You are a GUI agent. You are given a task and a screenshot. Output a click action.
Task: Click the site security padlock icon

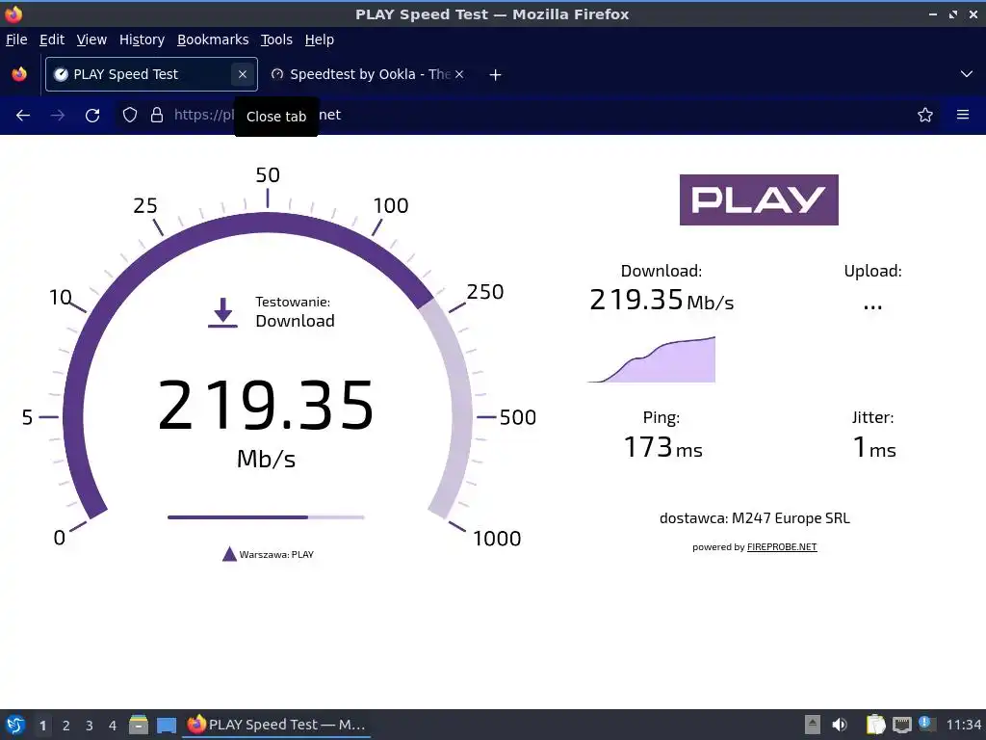point(157,115)
